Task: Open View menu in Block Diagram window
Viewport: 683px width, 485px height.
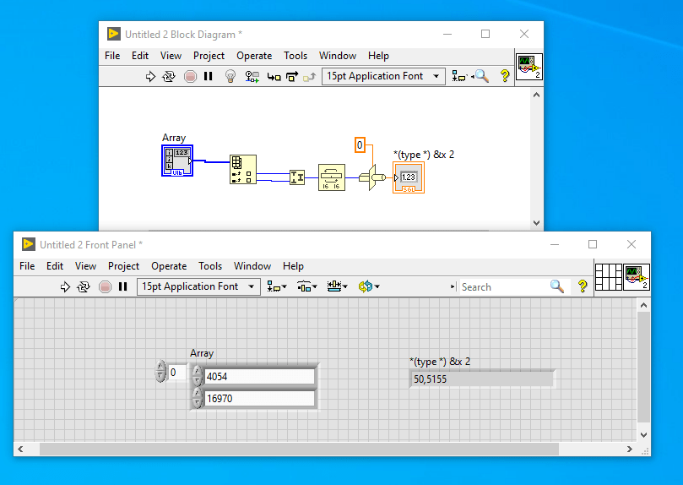Action: pos(171,56)
